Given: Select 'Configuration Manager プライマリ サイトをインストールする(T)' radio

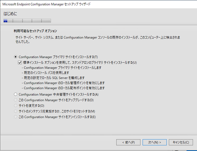Looking at the screenshot, I should pos(15,57).
